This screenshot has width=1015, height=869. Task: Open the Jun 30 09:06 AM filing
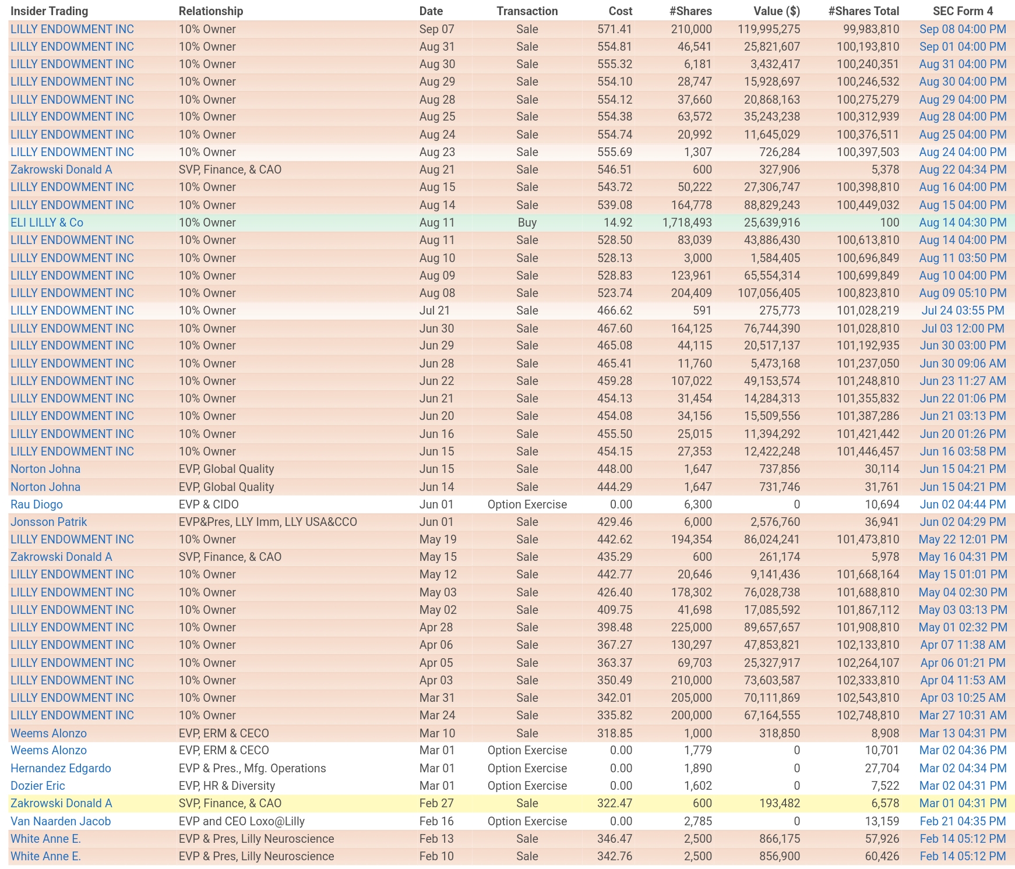[963, 363]
